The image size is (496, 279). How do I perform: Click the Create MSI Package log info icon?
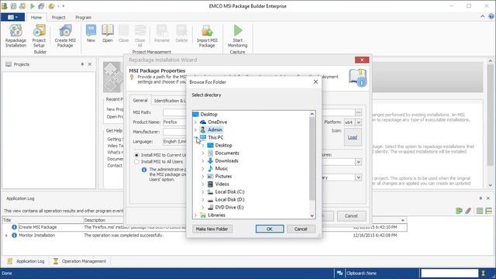[x=14, y=227]
